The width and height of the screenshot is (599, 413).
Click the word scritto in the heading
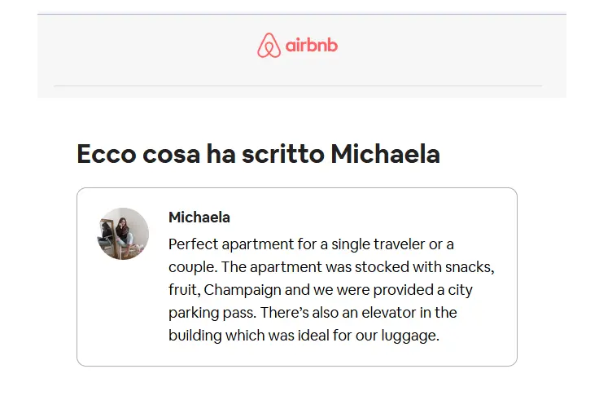[283, 154]
